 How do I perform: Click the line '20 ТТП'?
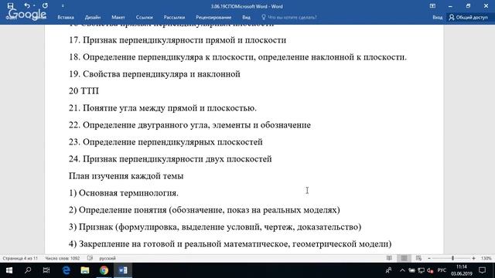pos(84,91)
